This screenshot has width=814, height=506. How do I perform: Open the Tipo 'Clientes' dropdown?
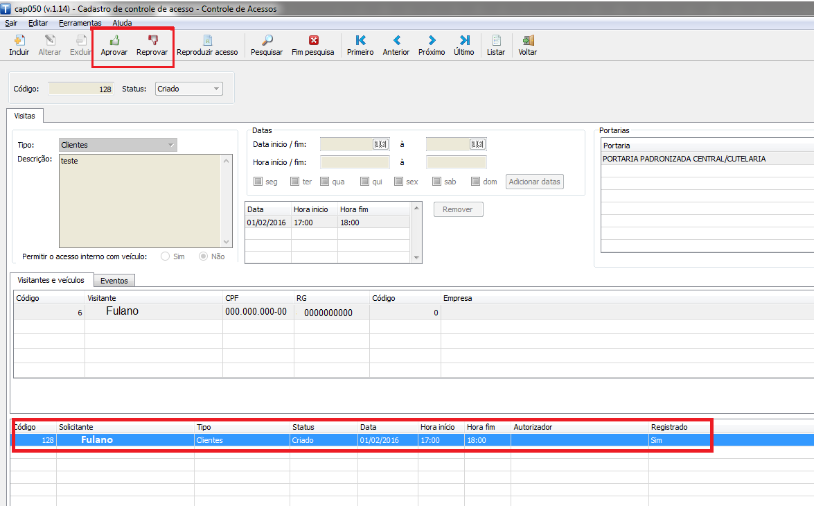point(170,145)
